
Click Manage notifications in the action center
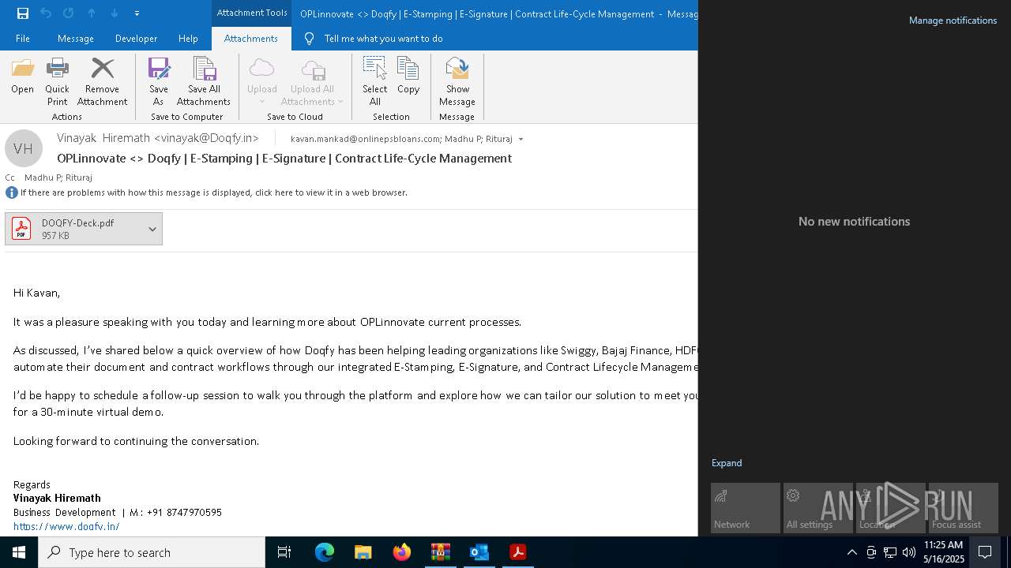coord(953,21)
